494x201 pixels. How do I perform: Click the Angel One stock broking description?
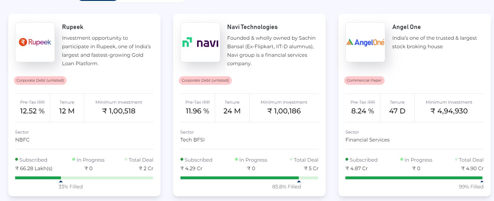point(435,42)
